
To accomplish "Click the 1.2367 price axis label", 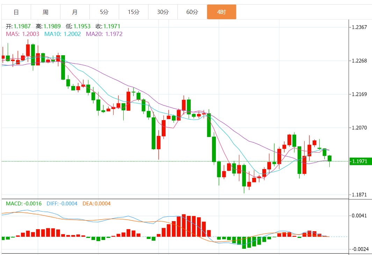I will pyautogui.click(x=359, y=27).
